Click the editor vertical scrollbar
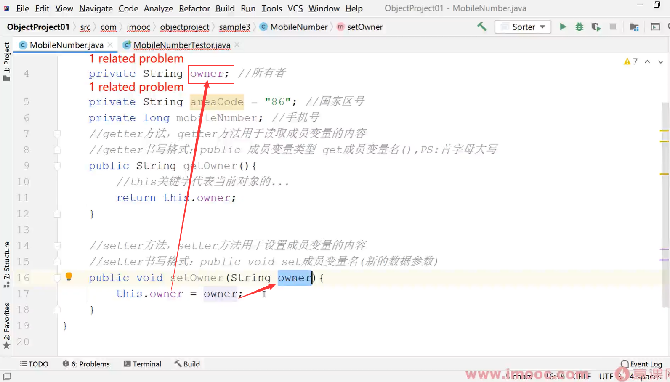 click(666, 202)
